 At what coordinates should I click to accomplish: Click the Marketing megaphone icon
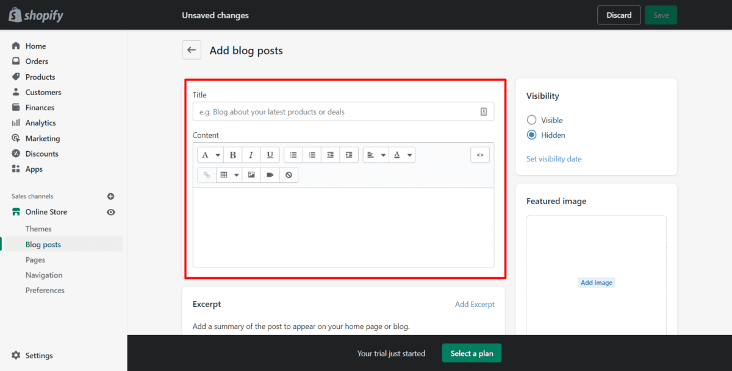point(16,138)
